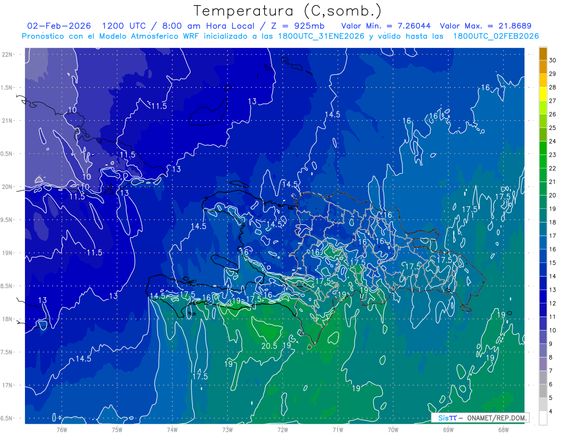The image size is (565, 436).
Task: Click the "21N" latitude axis label
Action: [x=8, y=120]
